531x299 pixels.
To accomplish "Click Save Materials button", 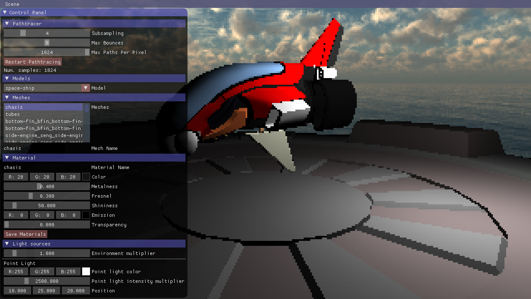I will pos(25,234).
